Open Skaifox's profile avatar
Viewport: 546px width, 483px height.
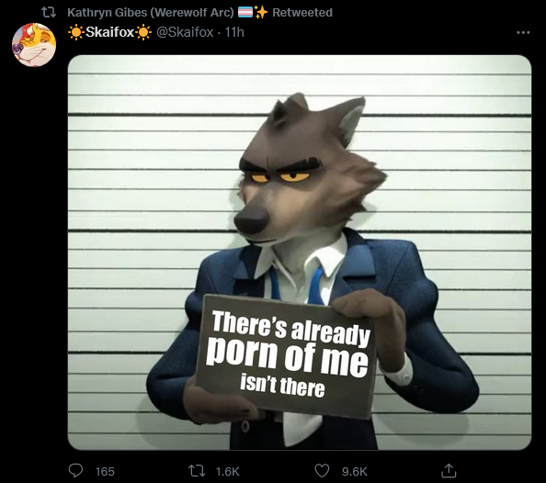(x=34, y=45)
